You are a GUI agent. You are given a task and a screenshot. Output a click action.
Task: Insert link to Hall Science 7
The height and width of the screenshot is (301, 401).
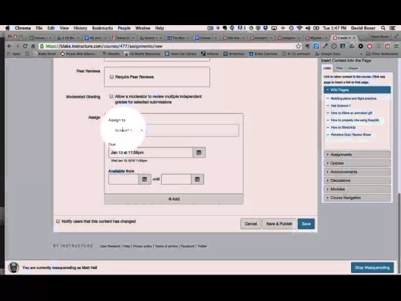point(341,106)
